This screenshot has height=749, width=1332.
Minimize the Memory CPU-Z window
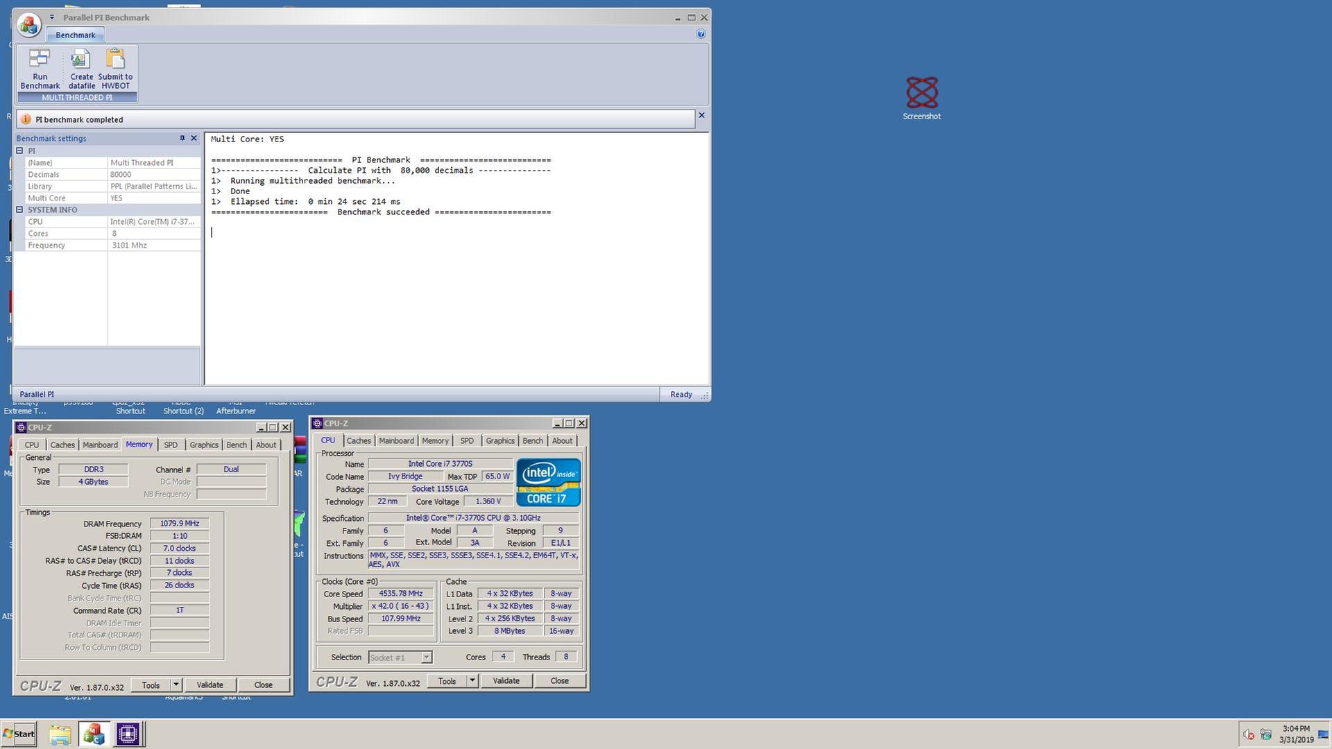pos(261,427)
